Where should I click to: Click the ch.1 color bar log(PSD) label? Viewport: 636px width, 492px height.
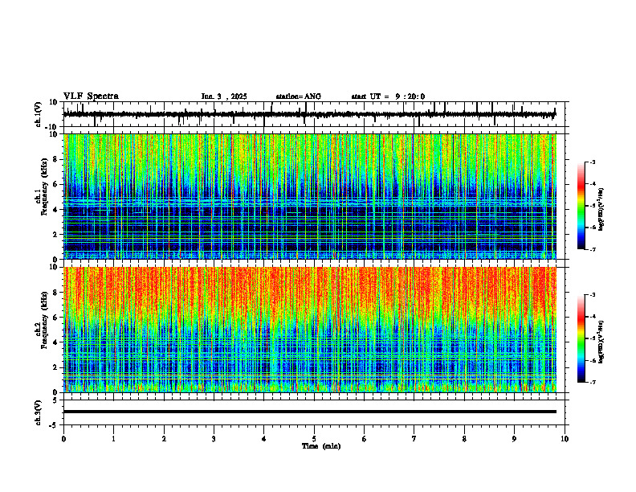point(601,209)
